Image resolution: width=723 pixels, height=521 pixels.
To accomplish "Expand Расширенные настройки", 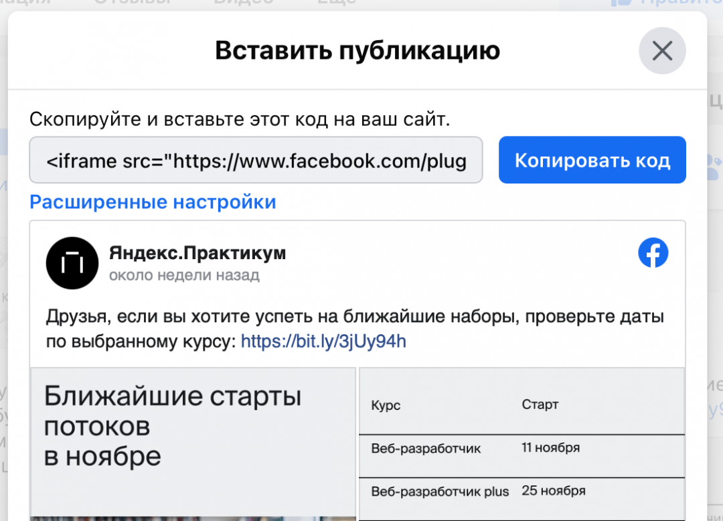I will [152, 202].
